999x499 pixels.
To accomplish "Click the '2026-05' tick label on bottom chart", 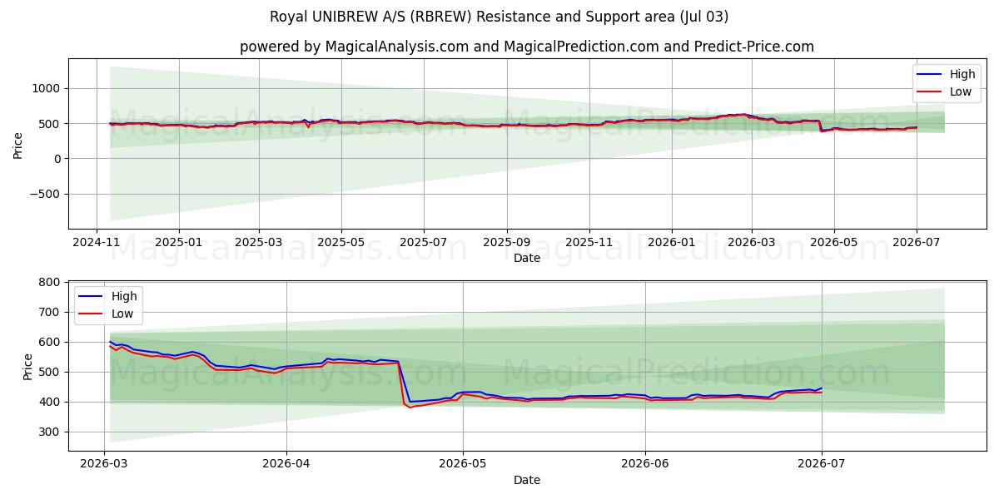I will 463,463.
